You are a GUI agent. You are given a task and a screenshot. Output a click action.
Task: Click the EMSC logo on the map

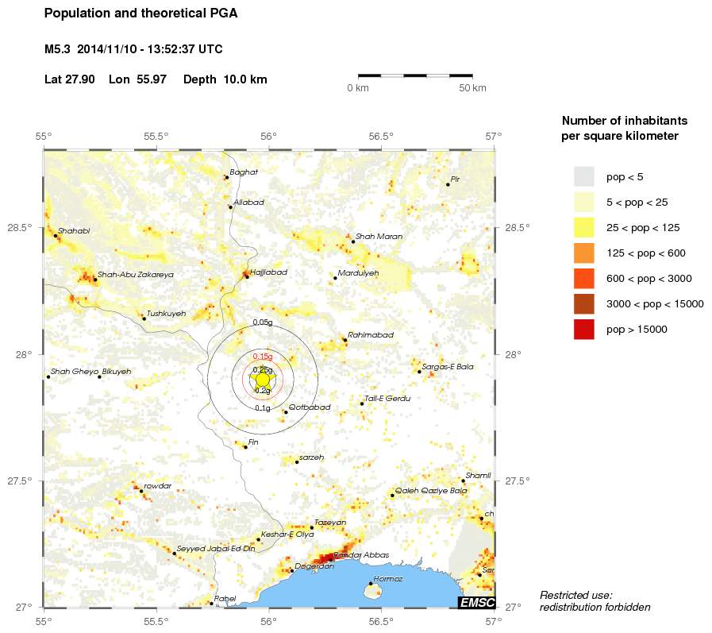pos(476,603)
